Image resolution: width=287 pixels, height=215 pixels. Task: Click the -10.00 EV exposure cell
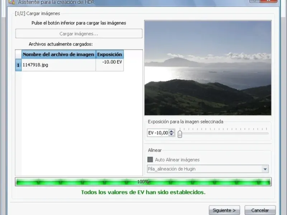[110, 65]
